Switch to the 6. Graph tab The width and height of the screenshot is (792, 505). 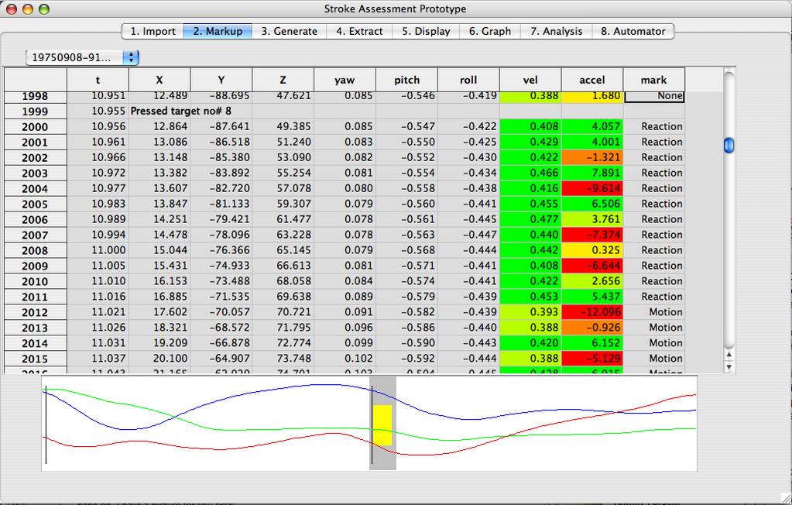(x=490, y=31)
